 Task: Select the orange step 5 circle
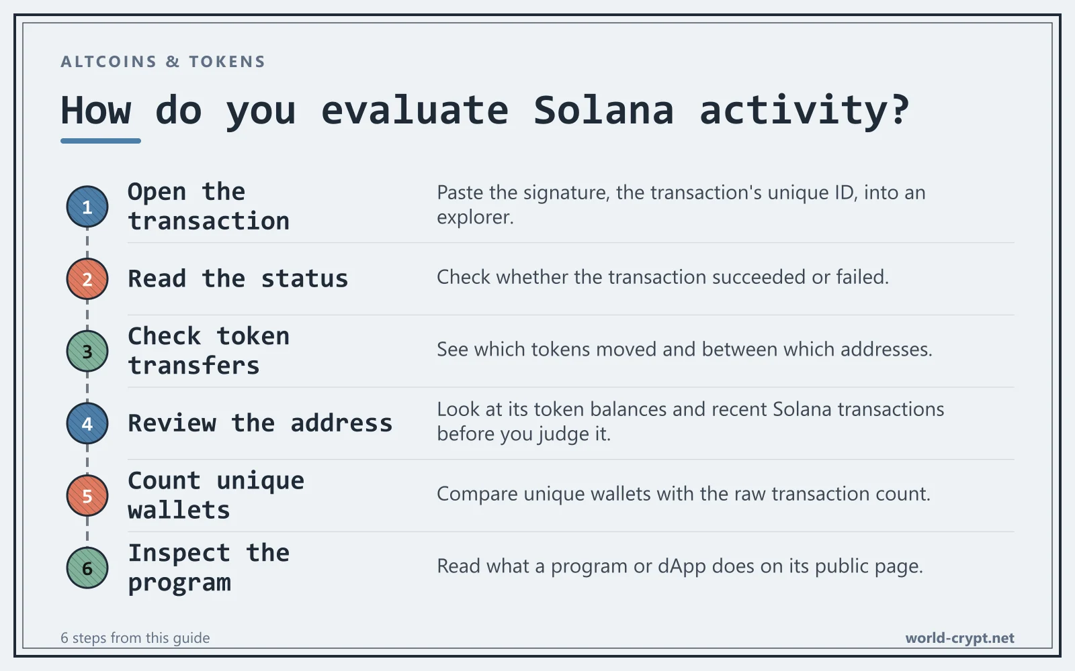click(x=87, y=496)
